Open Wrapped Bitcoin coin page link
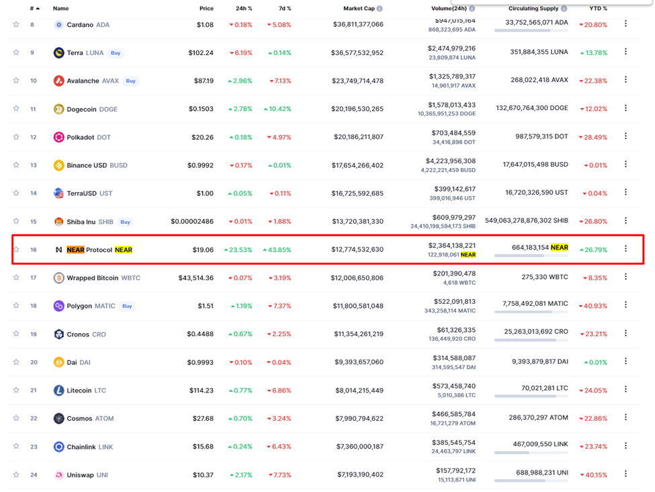Viewport: 655px width, 492px height. (103, 278)
